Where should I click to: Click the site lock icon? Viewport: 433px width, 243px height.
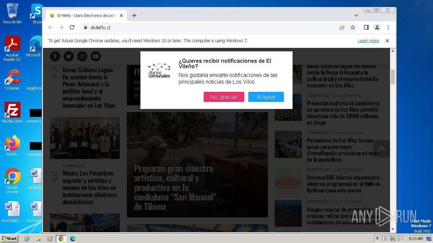[85, 27]
